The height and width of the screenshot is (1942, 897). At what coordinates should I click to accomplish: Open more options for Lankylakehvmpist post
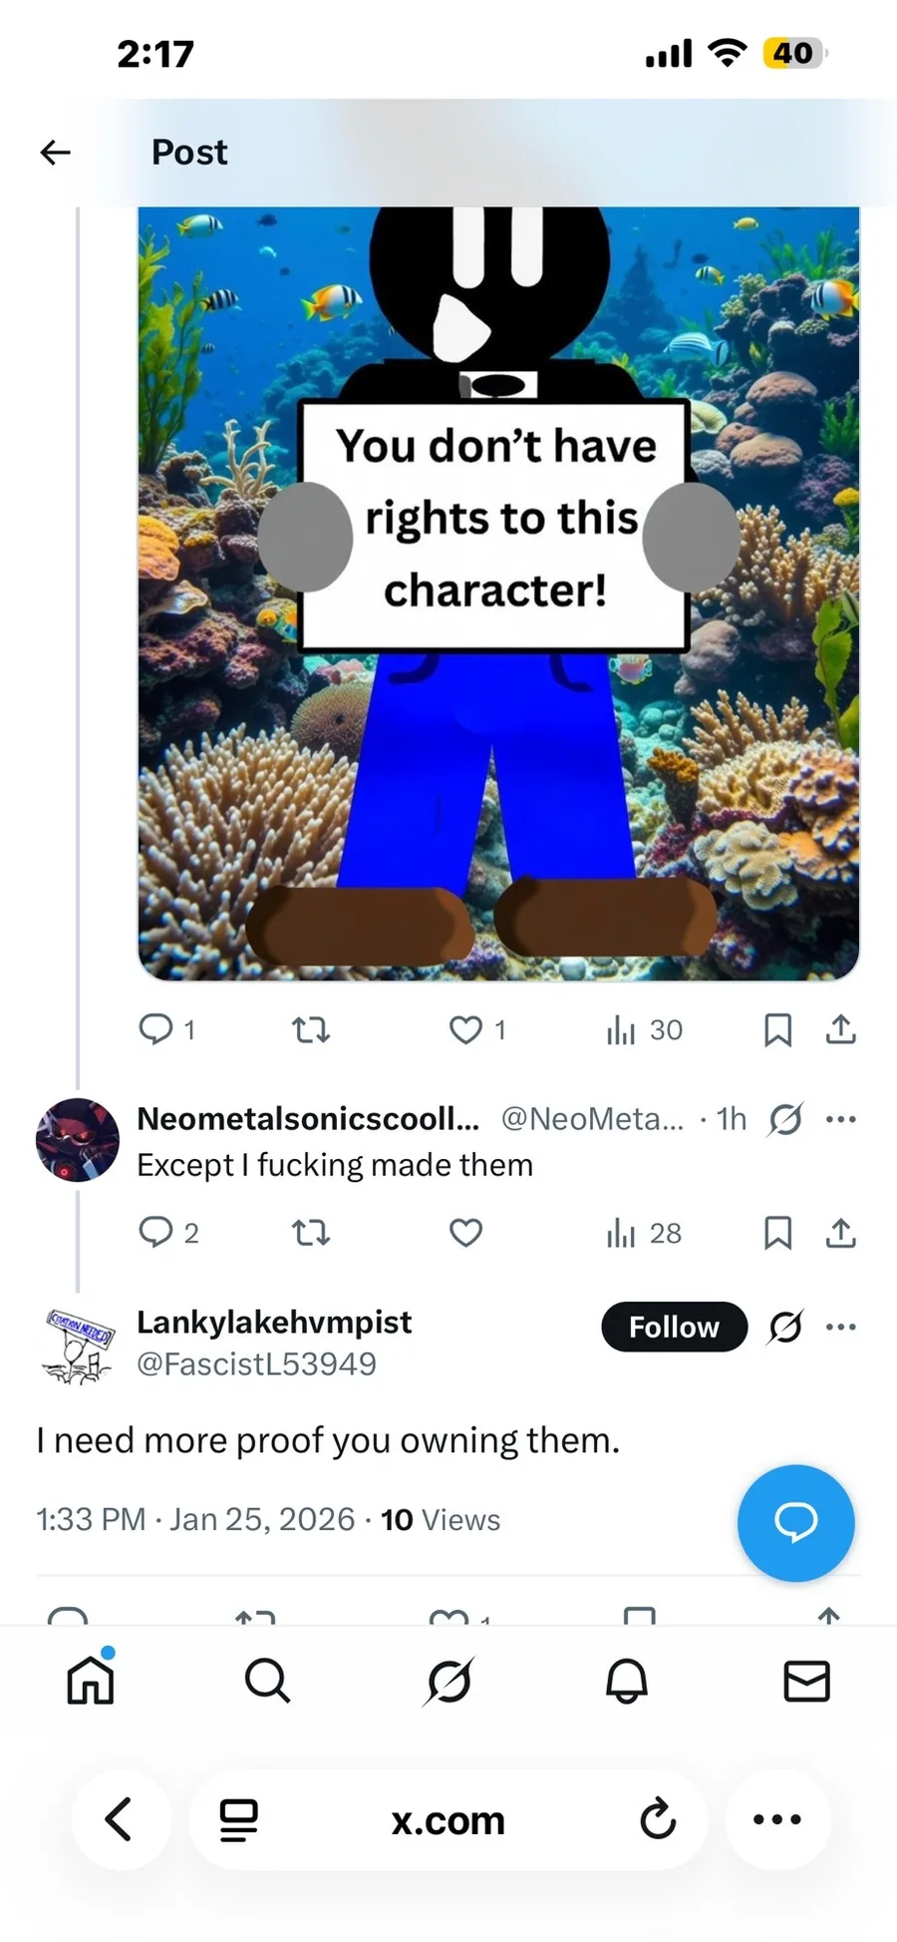(841, 1327)
